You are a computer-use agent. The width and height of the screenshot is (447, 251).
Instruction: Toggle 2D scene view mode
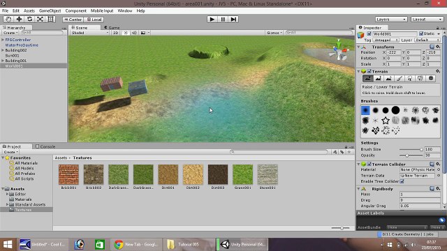(x=115, y=33)
